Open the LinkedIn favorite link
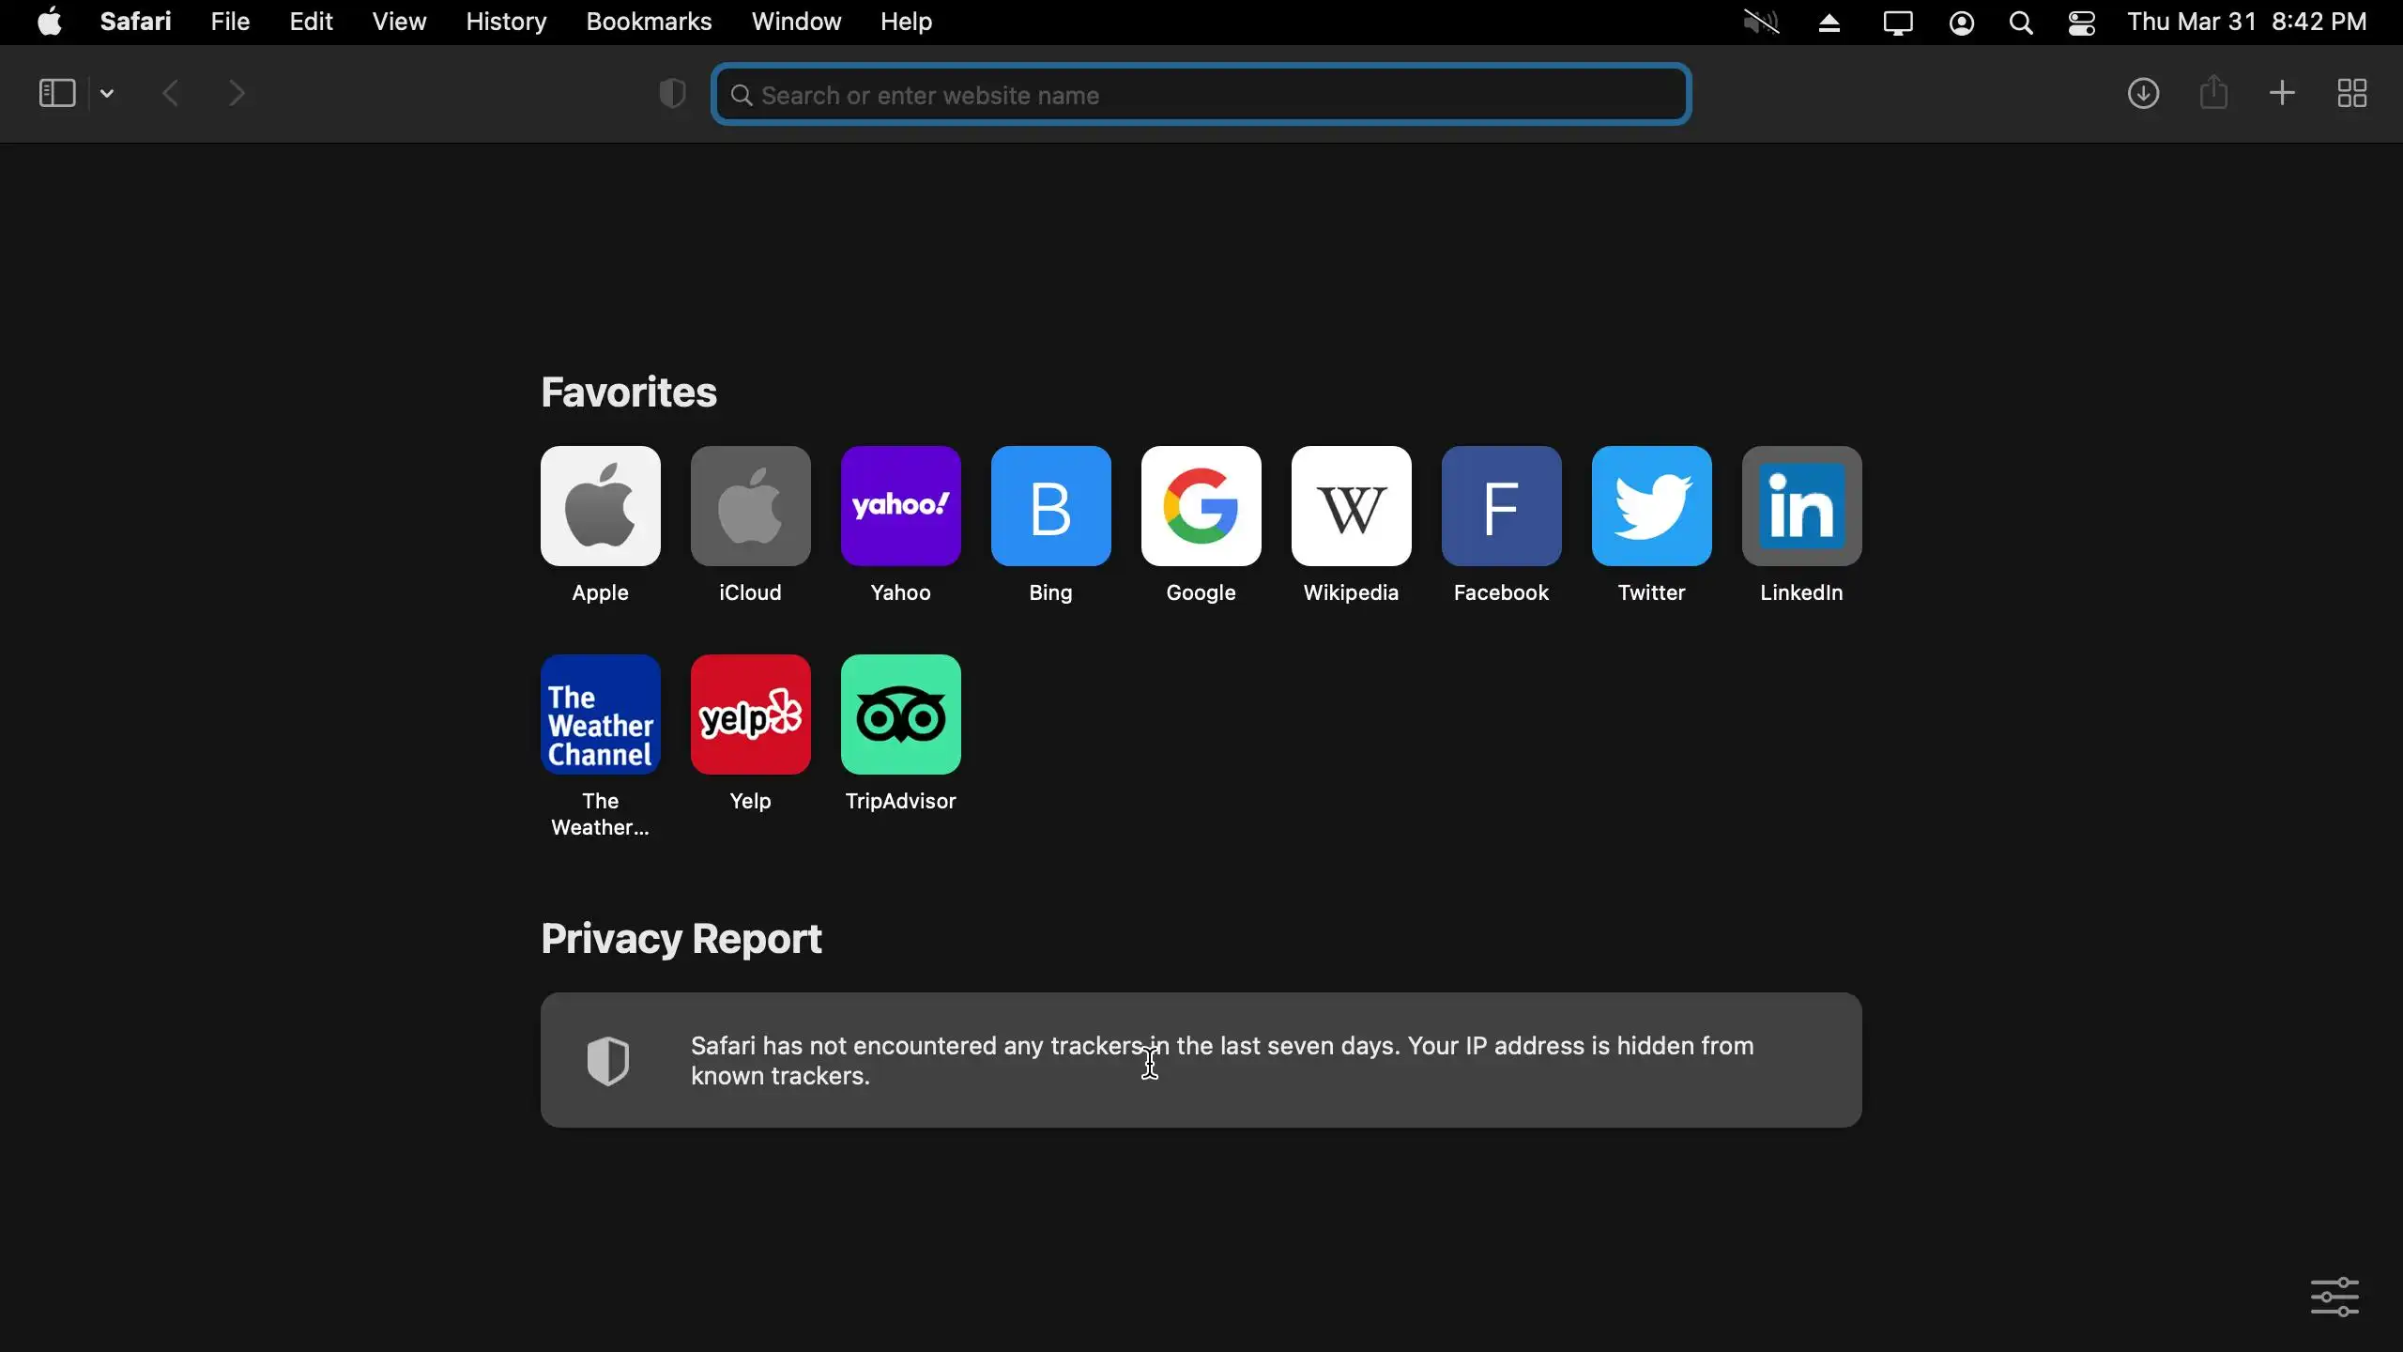The image size is (2403, 1352). (x=1801, y=507)
